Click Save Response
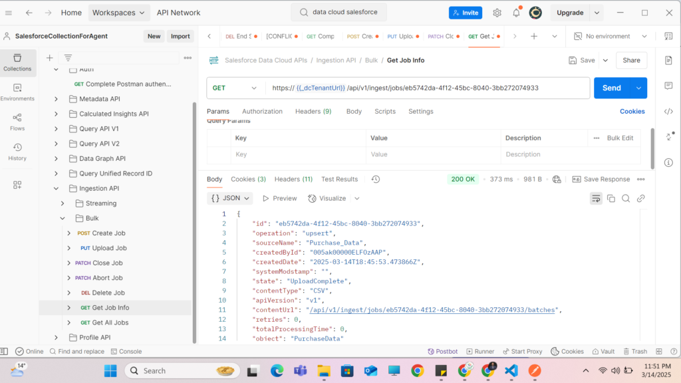 pos(601,179)
